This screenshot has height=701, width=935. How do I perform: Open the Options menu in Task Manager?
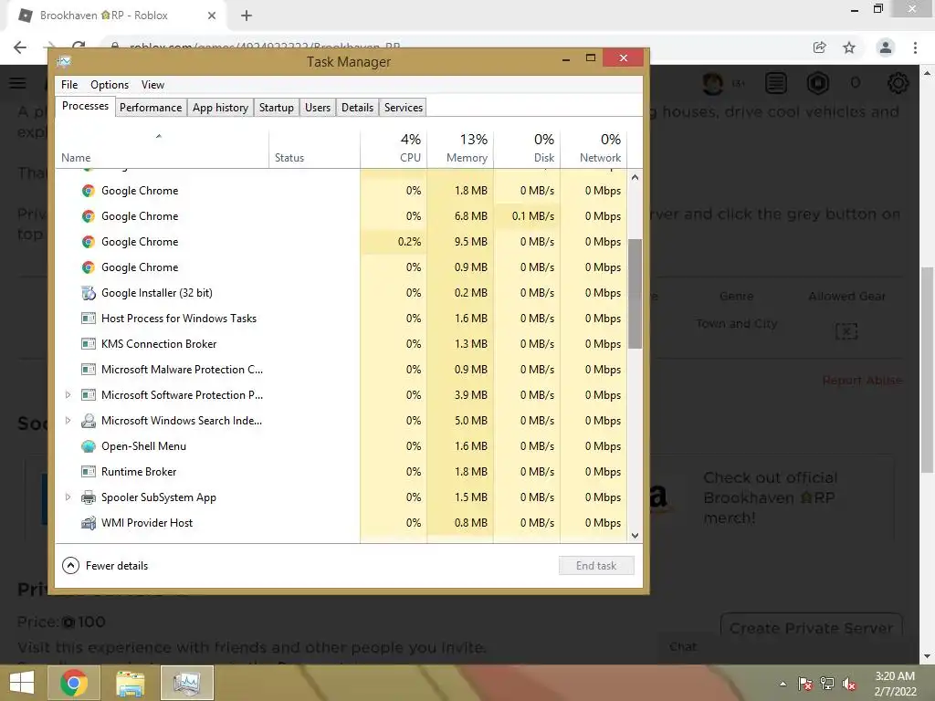coord(110,85)
